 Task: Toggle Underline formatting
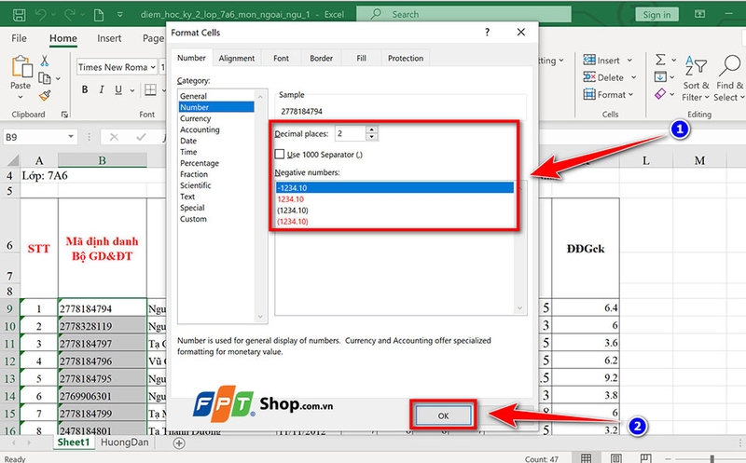(118, 89)
